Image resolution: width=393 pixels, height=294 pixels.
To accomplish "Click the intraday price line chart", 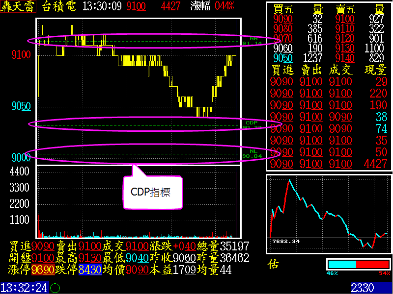I will coord(138,88).
